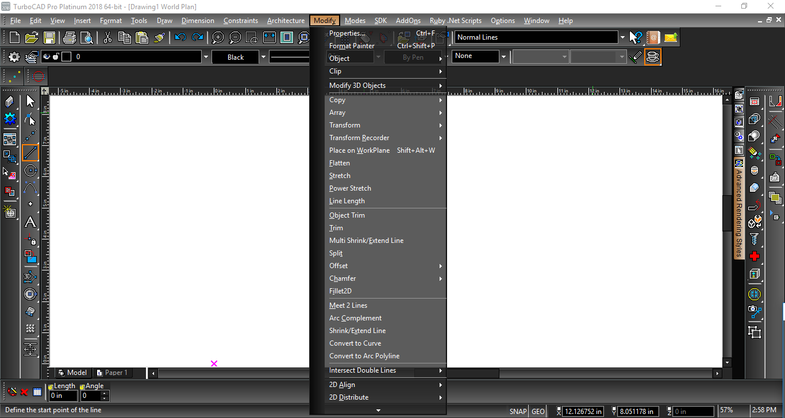Switch to the Model tab
This screenshot has height=418, width=785.
[x=72, y=373]
